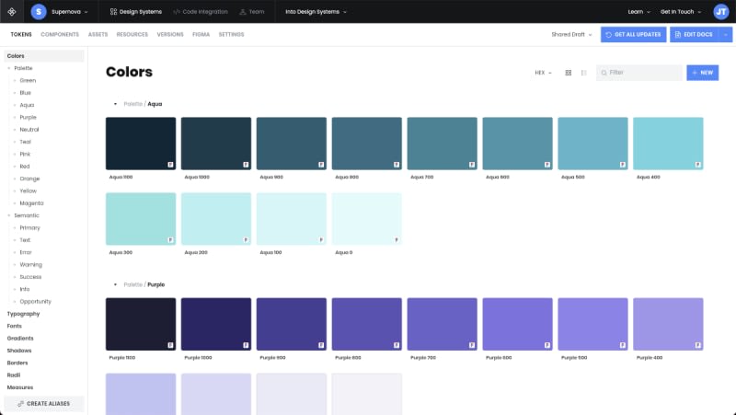Click the Supernova logo icon in top-left
Viewport: 736px width, 415px height.
coord(12,12)
